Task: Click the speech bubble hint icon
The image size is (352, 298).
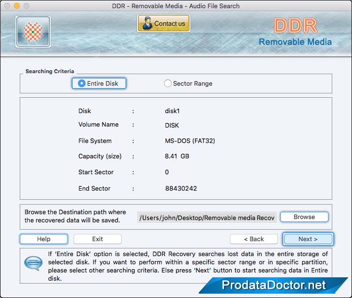Action: click(x=33, y=263)
